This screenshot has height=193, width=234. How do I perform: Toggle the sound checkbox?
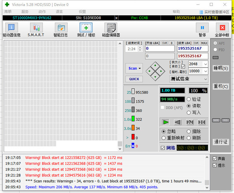pyautogui.click(x=215, y=158)
